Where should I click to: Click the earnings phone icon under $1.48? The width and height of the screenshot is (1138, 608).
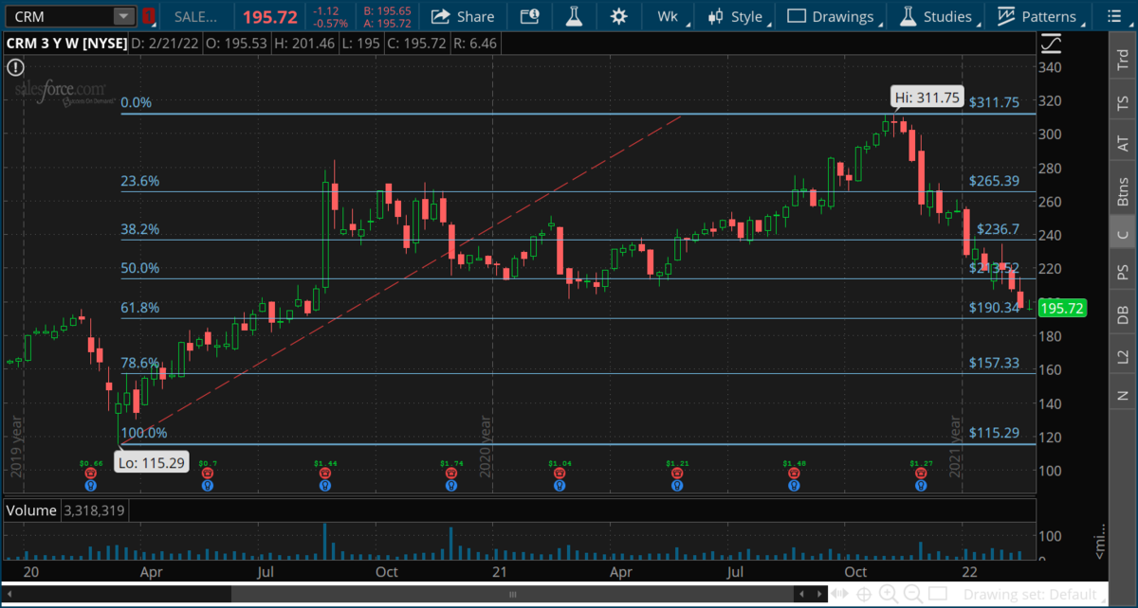pyautogui.click(x=795, y=474)
